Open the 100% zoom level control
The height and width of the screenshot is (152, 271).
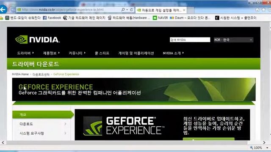[259, 148]
